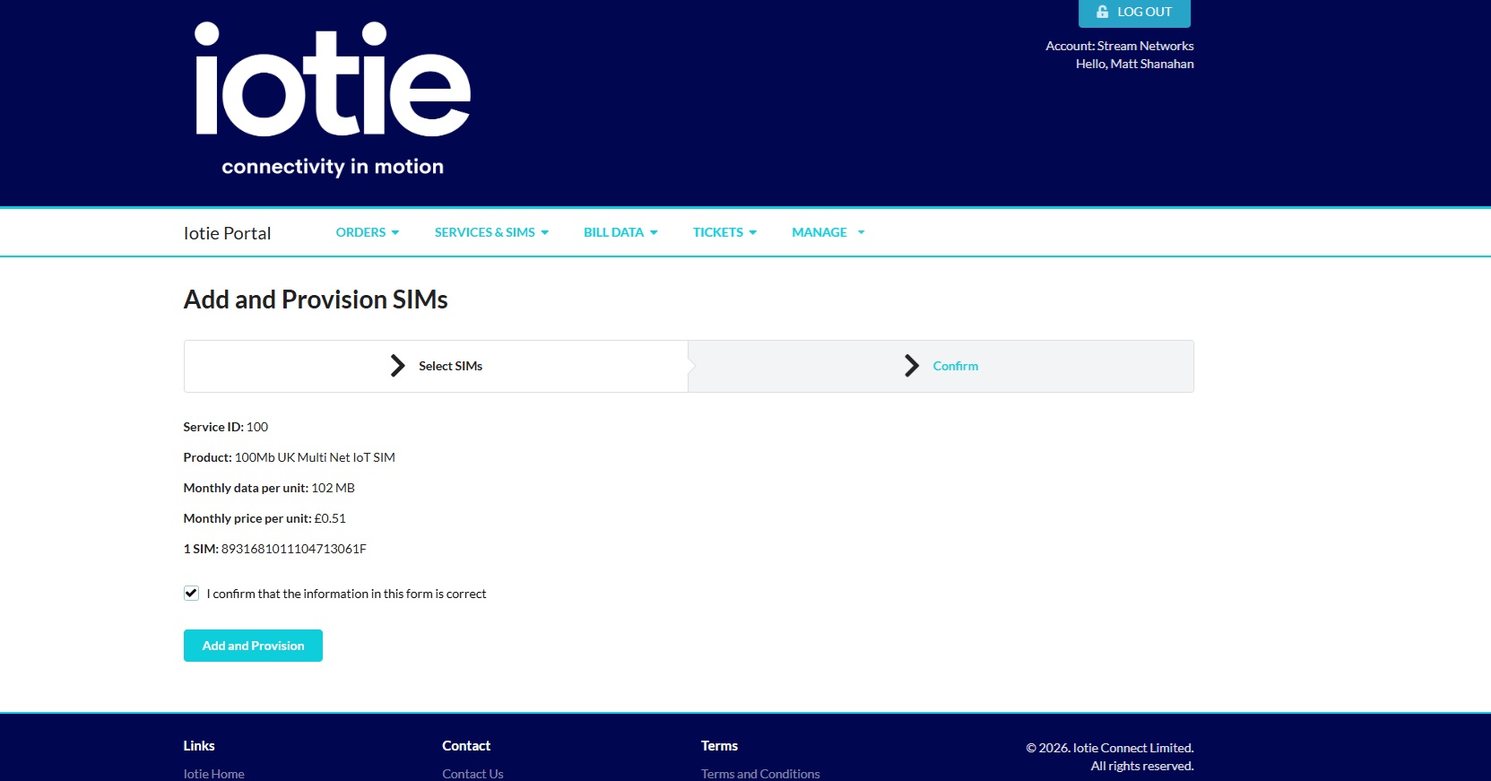
Task: Open the Tickets dropdown menu
Action: [x=724, y=232]
